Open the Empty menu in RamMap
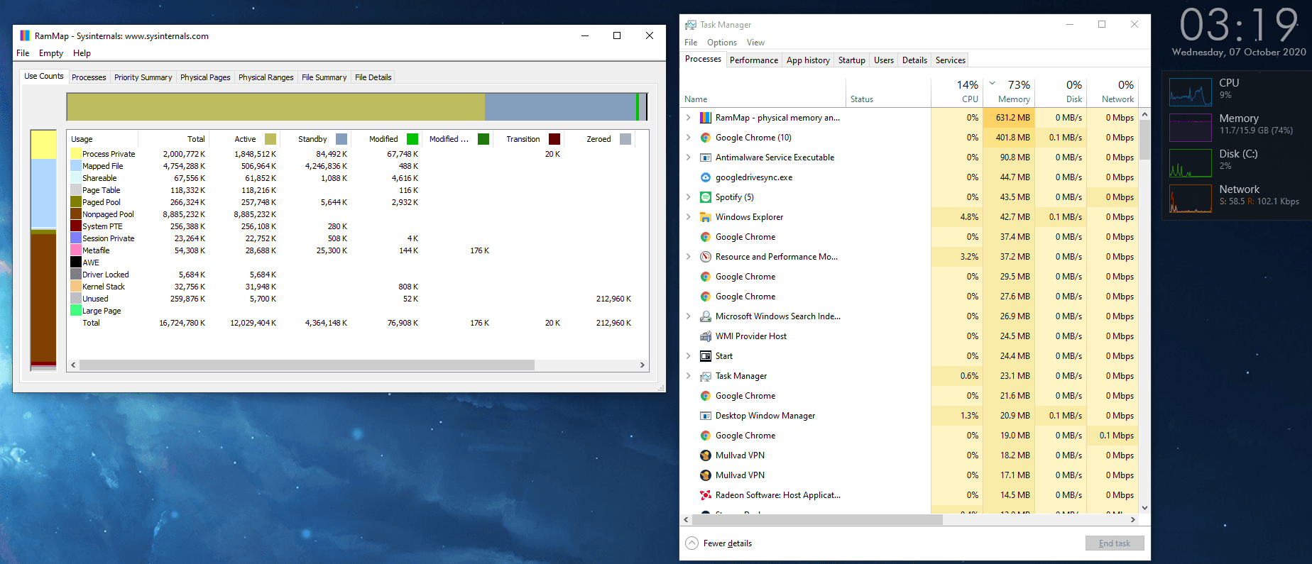This screenshot has height=564, width=1312. pyautogui.click(x=51, y=53)
